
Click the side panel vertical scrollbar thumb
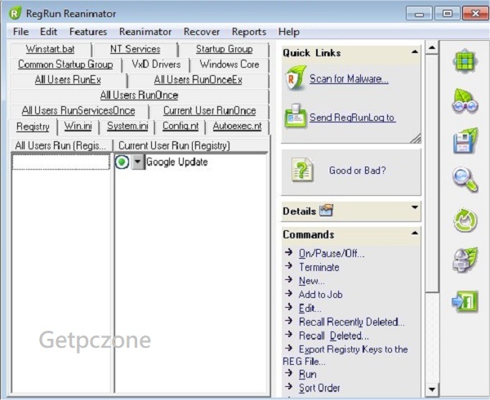(432, 173)
